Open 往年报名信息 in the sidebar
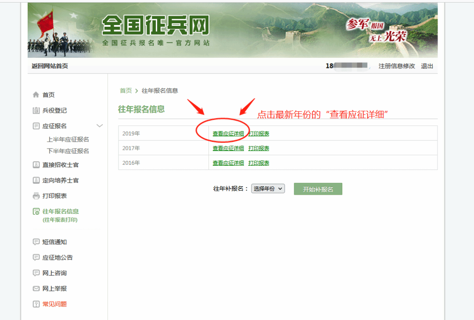 click(x=61, y=211)
